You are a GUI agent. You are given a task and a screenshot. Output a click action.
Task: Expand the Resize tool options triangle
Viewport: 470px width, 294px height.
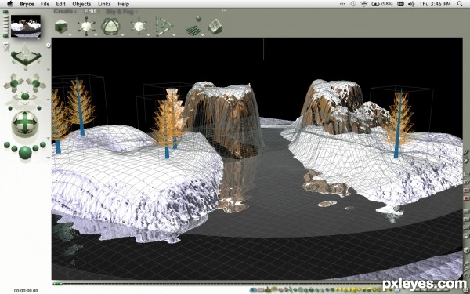[96, 34]
